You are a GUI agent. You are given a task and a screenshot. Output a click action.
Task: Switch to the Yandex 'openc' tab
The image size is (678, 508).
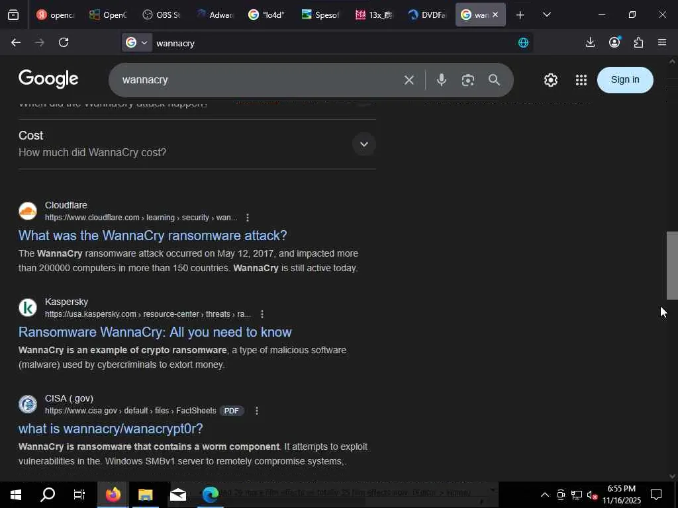55,15
